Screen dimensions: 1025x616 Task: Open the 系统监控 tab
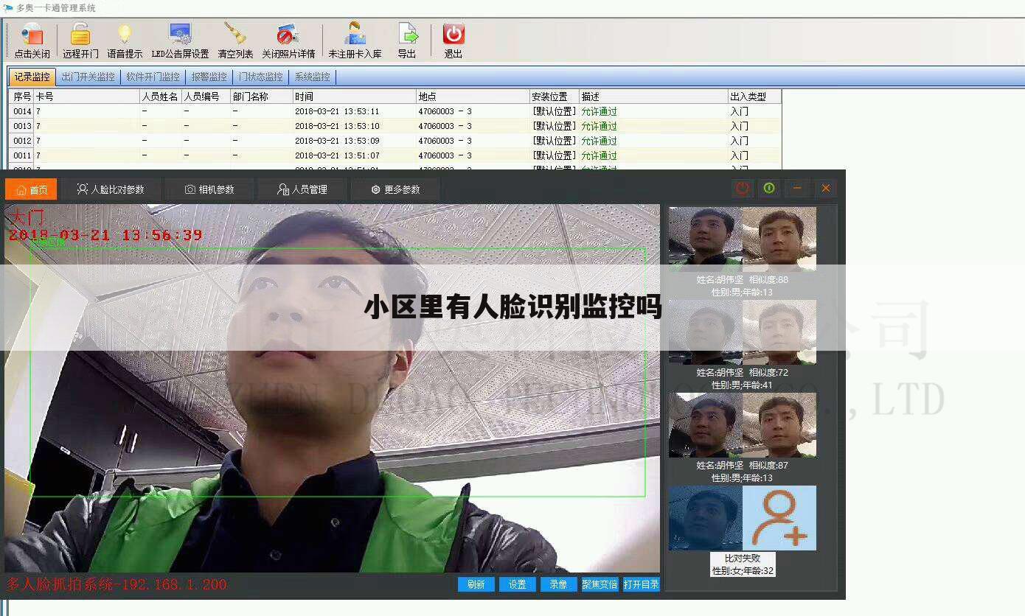(312, 77)
